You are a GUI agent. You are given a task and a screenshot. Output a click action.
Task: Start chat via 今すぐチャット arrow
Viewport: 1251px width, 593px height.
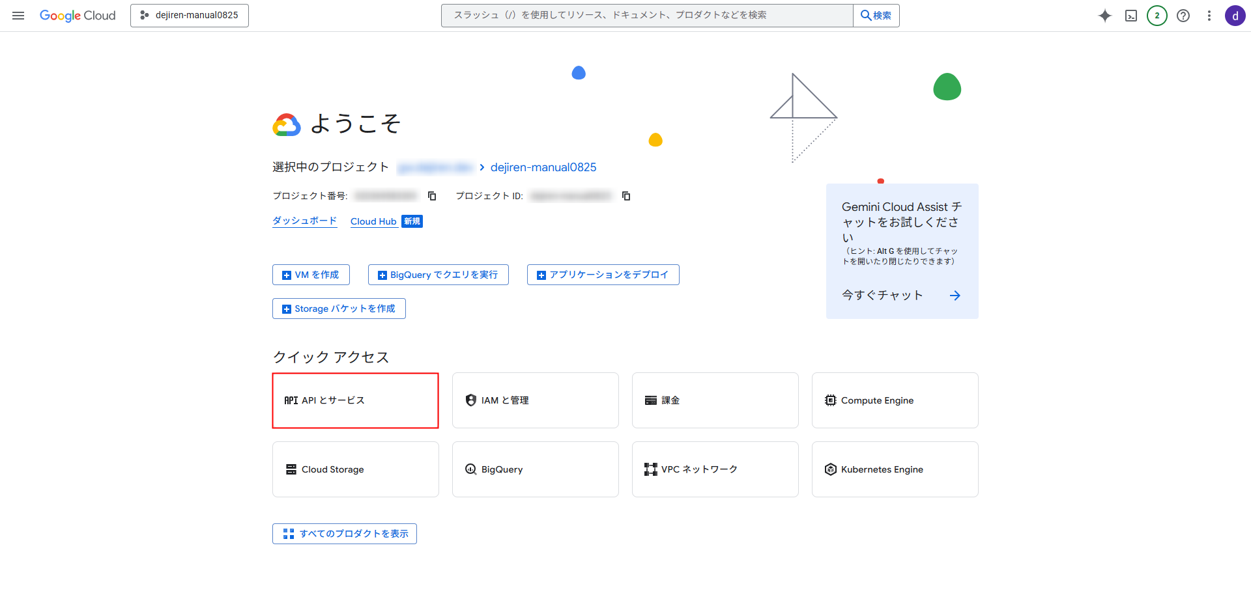click(955, 296)
